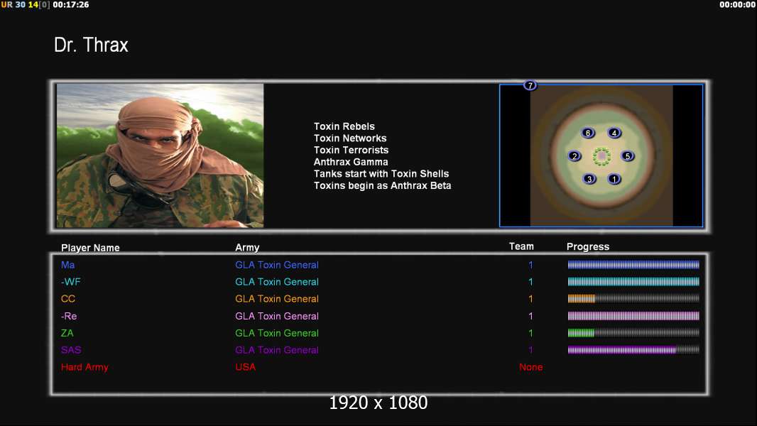Click the 00:00:00 timer at top right
Screen dimensions: 757x426
point(737,5)
